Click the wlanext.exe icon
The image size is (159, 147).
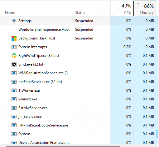pyautogui.click(x=14, y=99)
